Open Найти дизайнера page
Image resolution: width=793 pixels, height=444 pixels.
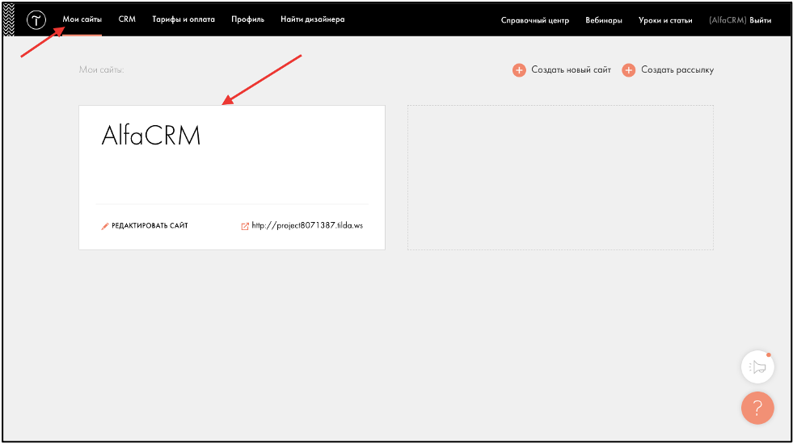tap(313, 19)
